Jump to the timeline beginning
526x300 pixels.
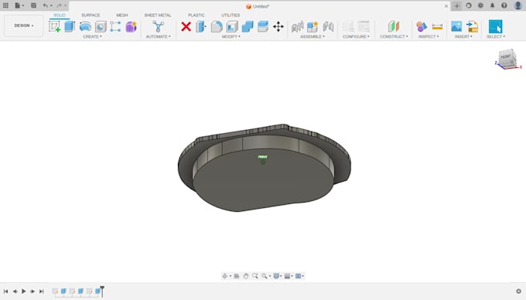click(5, 291)
